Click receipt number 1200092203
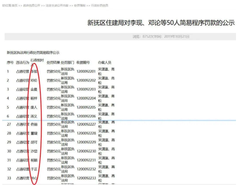 pyautogui.click(x=86, y=89)
